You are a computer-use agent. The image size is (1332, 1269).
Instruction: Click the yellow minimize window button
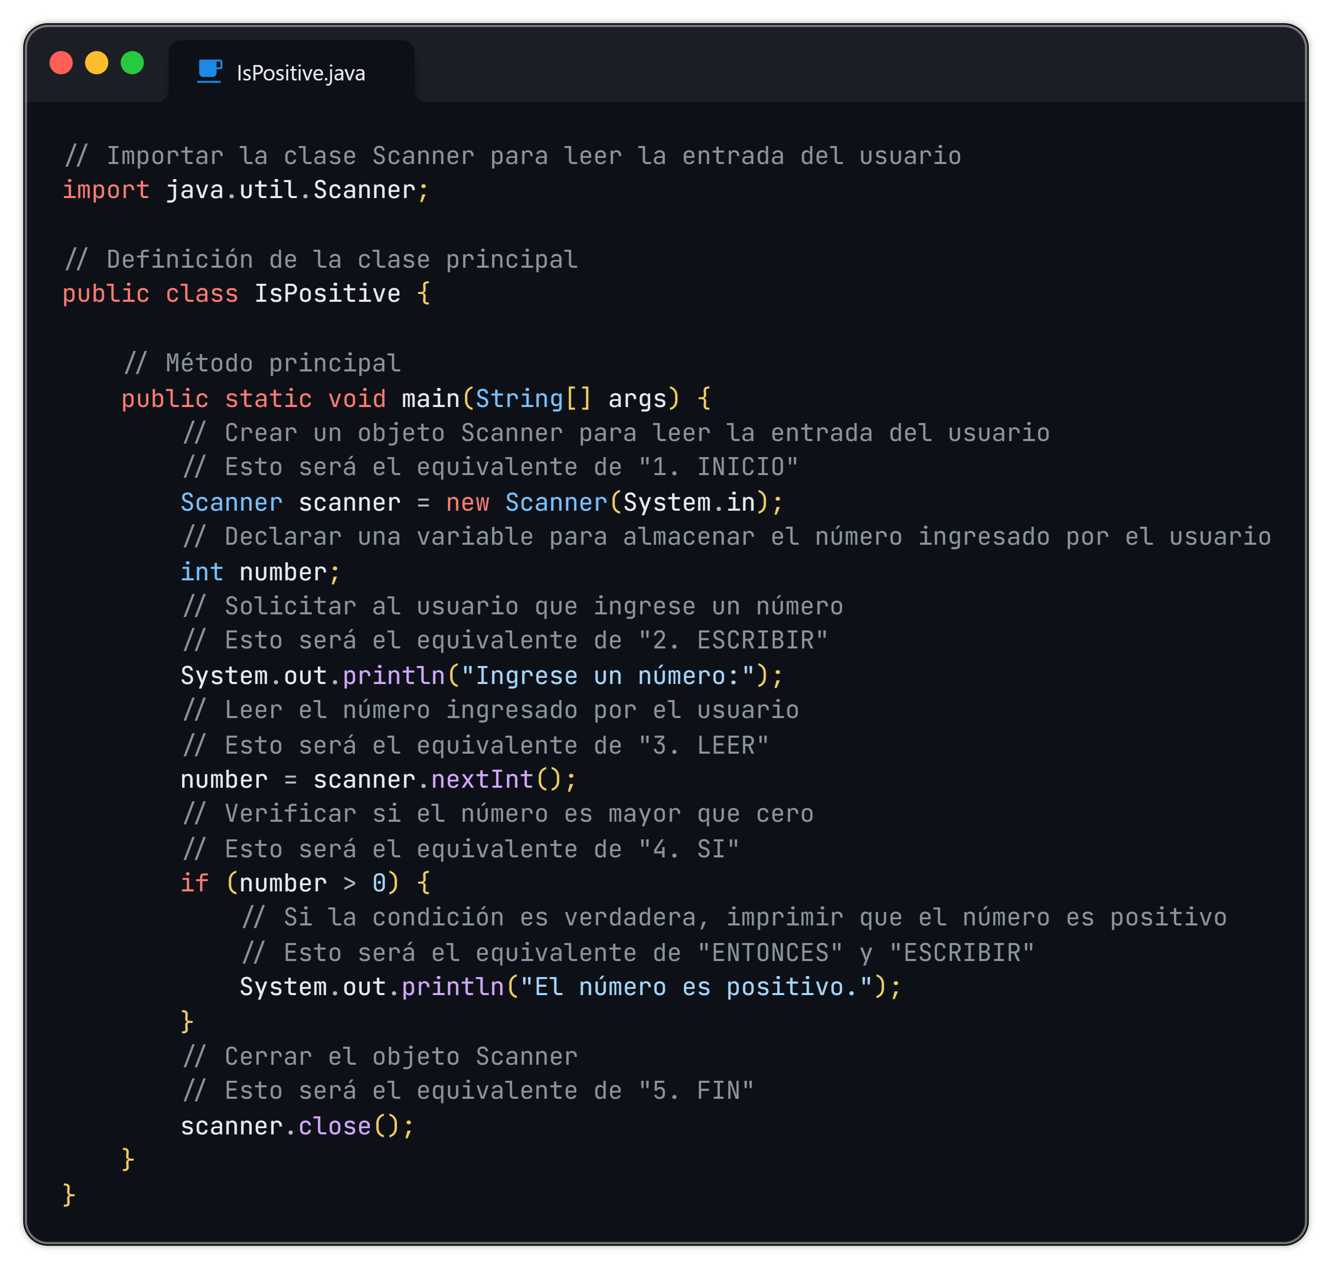tap(96, 63)
